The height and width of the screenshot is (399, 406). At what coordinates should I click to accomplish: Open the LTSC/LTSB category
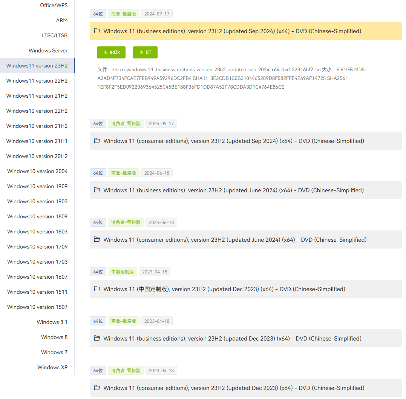tap(55, 35)
